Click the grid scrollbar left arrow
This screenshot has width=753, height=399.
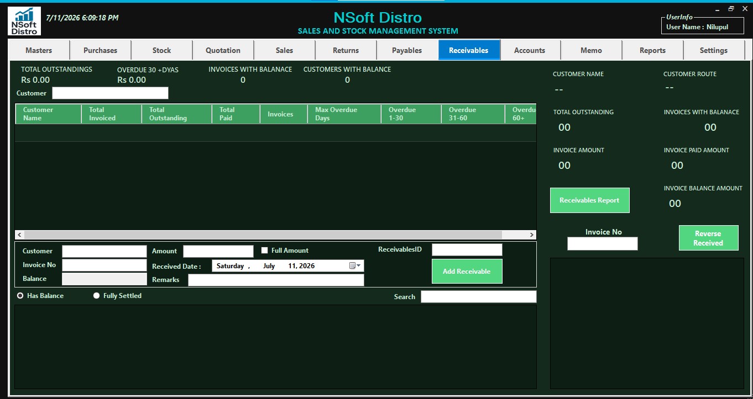[19, 235]
